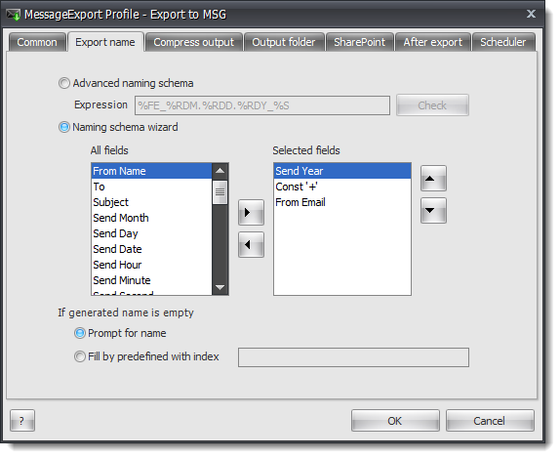The width and height of the screenshot is (560, 458).
Task: Select Send Date field
Action: coord(152,249)
